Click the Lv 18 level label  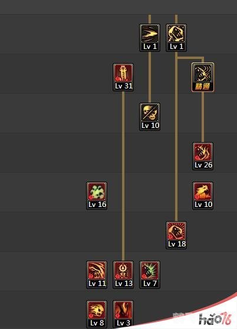pyautogui.click(x=177, y=244)
